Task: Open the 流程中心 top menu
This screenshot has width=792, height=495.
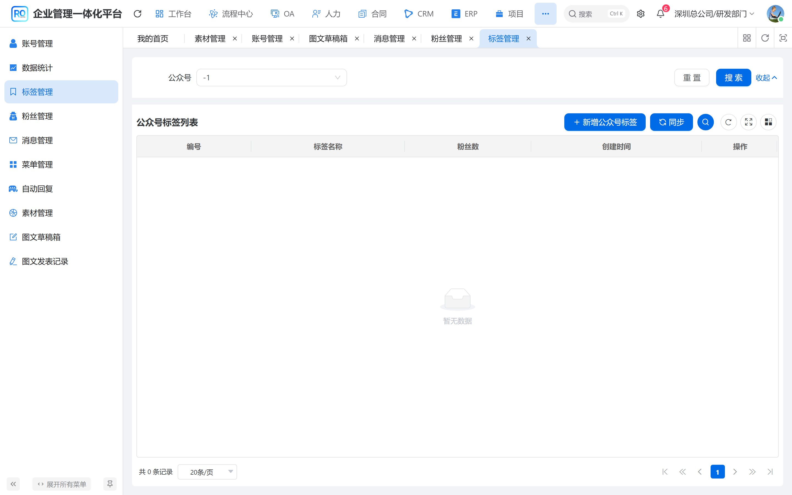Action: [x=231, y=14]
